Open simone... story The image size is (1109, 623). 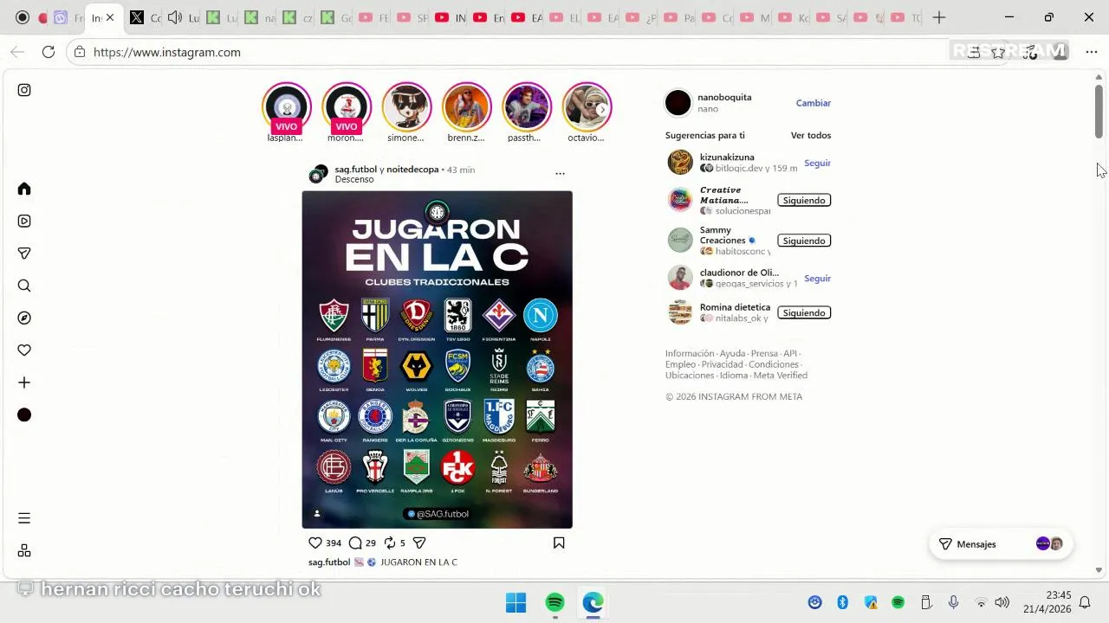(406, 107)
